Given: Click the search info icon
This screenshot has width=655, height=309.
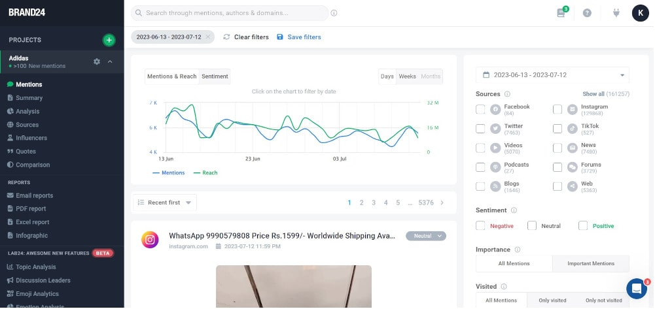Looking at the screenshot, I should (334, 13).
